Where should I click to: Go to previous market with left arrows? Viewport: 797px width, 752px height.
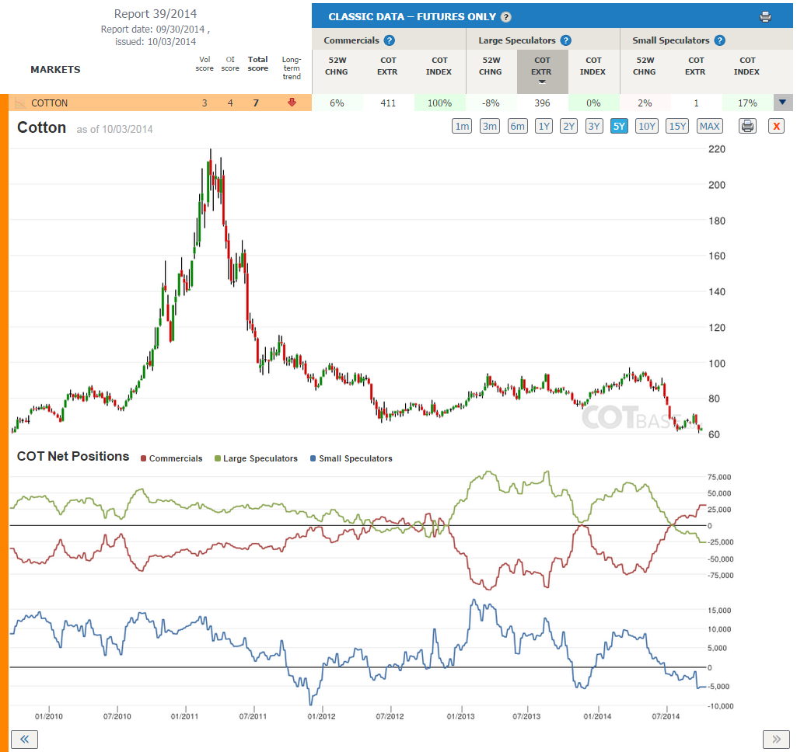[24, 740]
